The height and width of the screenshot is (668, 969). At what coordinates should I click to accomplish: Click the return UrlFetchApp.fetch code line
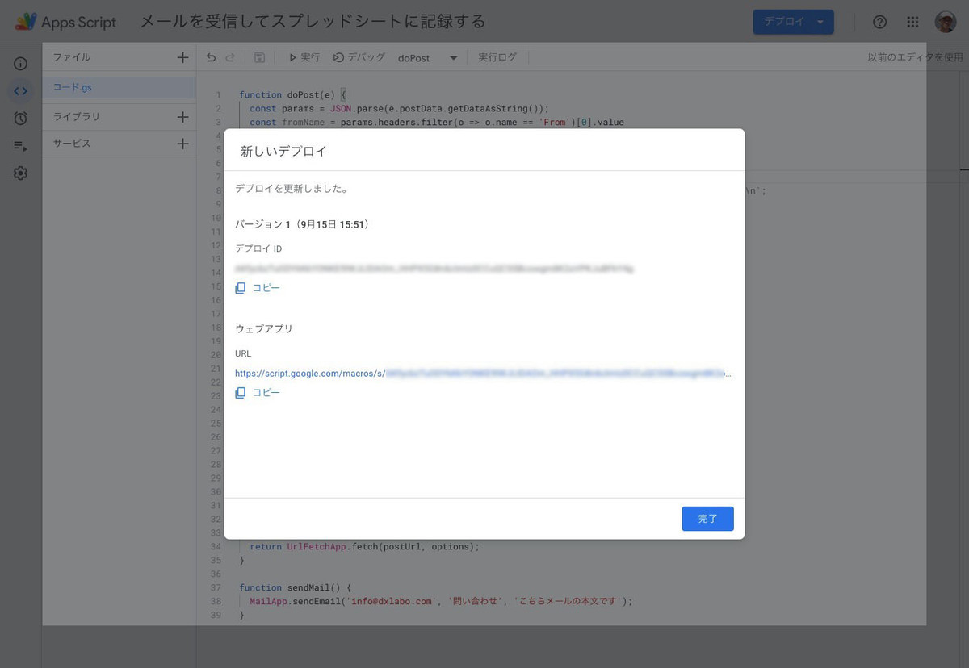click(364, 546)
